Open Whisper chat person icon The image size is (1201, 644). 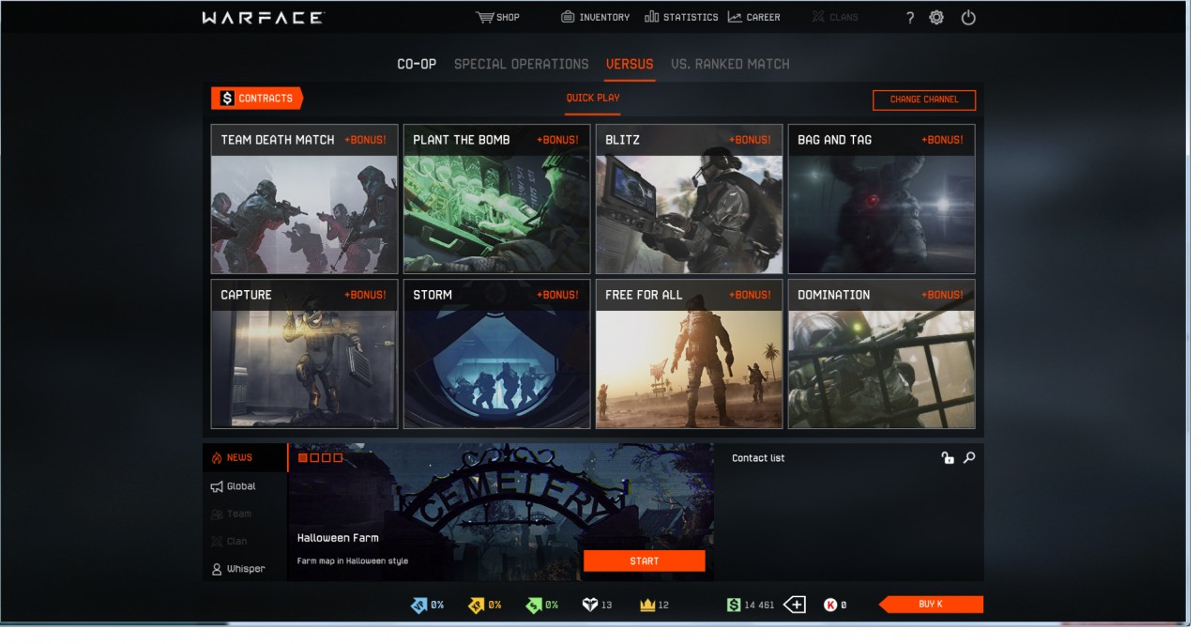(217, 569)
